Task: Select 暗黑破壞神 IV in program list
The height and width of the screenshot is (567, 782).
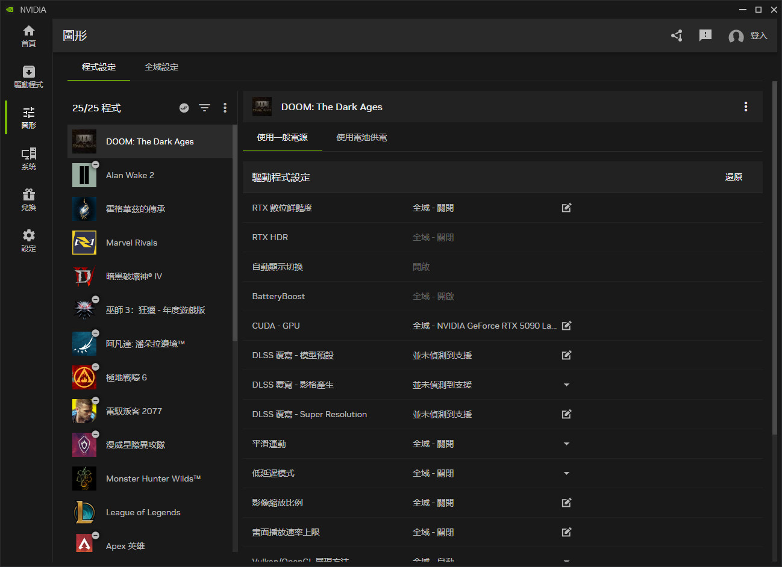Action: tap(149, 276)
